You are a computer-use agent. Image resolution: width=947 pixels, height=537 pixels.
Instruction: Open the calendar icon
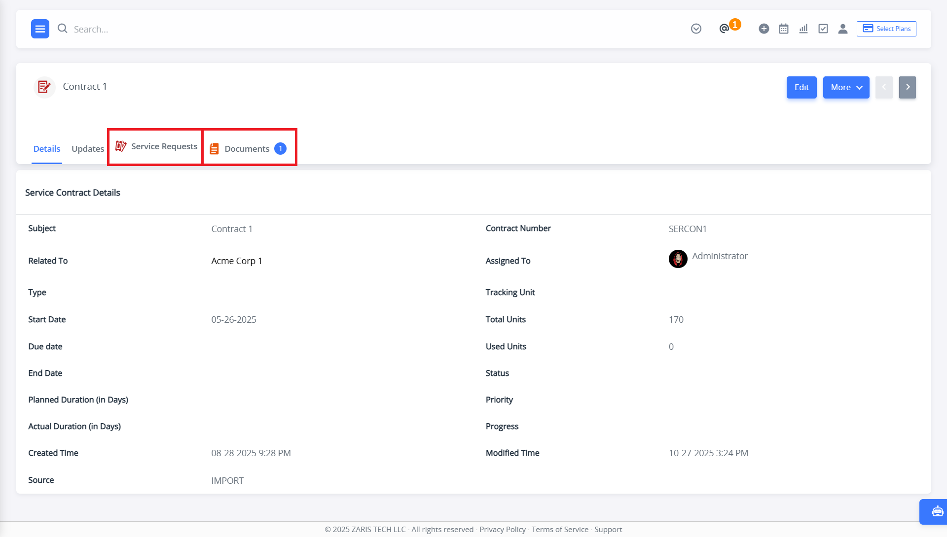coord(784,29)
